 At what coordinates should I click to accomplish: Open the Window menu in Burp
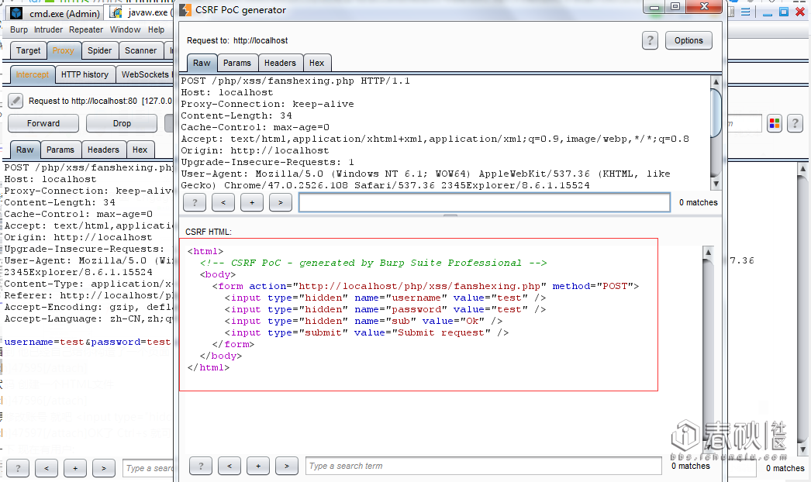pos(125,29)
